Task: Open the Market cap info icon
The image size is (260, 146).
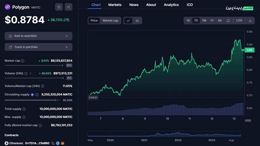Action: 23,61
